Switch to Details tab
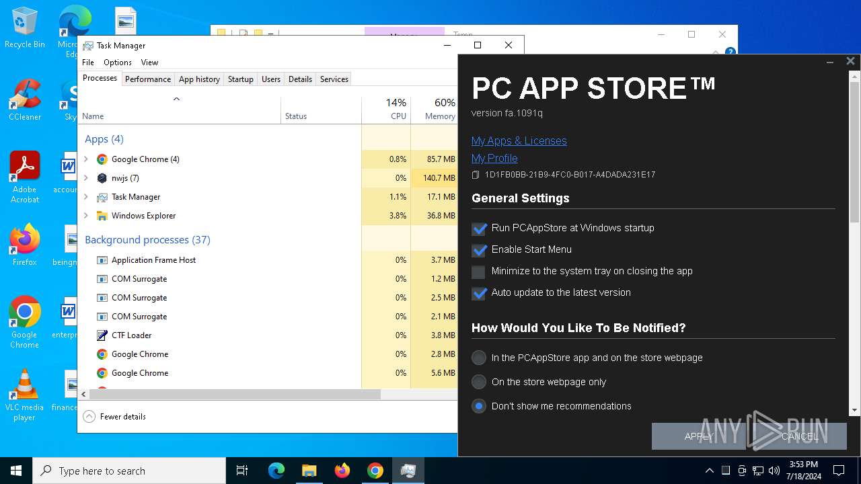 click(x=300, y=79)
